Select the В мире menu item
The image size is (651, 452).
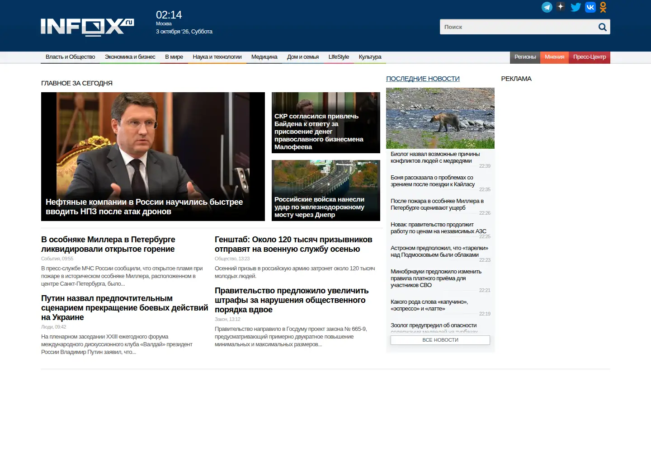[x=174, y=57]
